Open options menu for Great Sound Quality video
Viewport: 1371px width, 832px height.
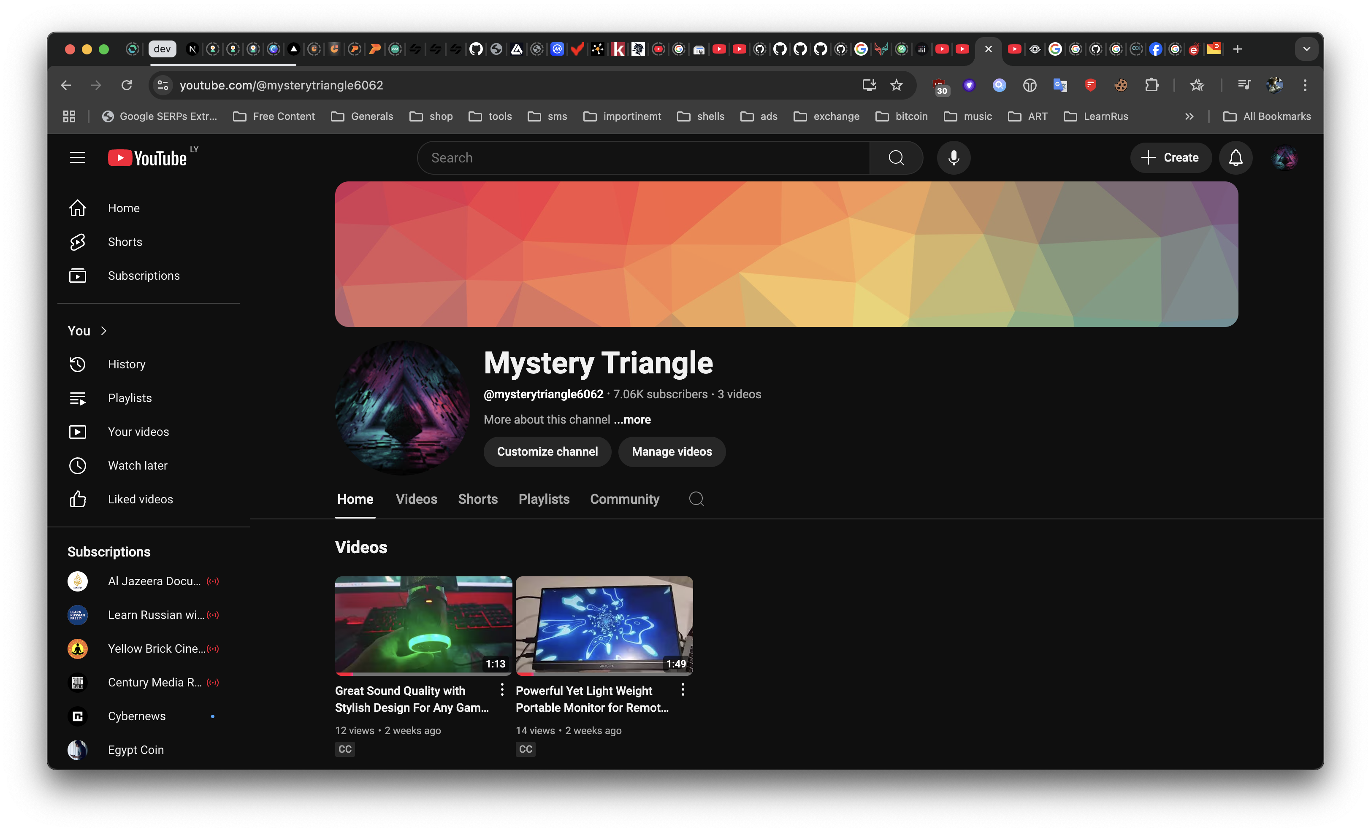(x=502, y=690)
